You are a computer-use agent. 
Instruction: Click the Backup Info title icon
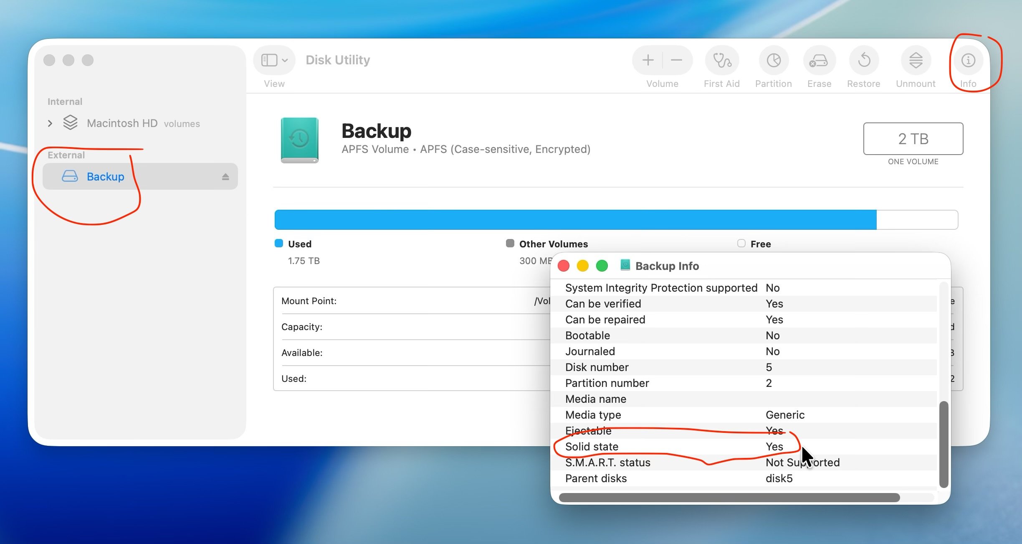625,265
